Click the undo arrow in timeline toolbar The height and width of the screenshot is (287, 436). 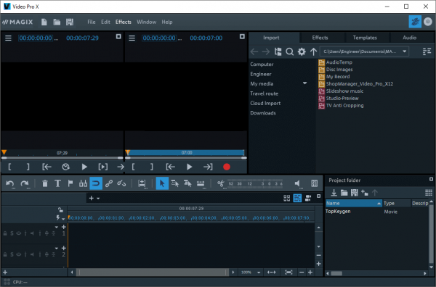click(10, 183)
